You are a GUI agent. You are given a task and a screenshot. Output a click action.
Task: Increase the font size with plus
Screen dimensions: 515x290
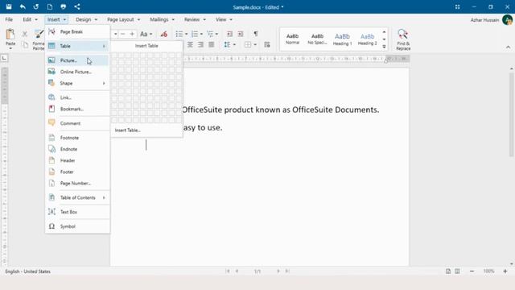(132, 34)
